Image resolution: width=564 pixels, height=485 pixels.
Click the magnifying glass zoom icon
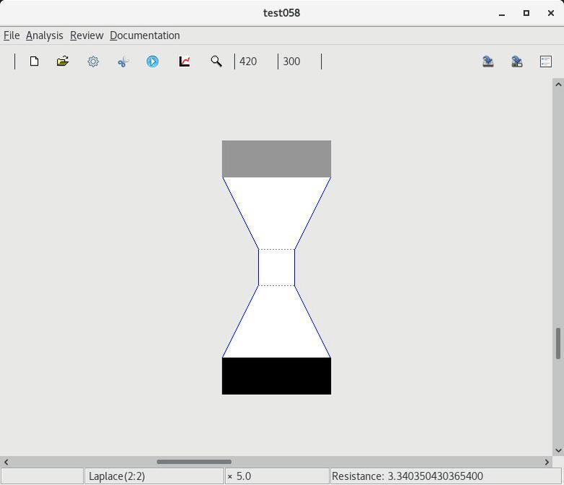pos(216,61)
